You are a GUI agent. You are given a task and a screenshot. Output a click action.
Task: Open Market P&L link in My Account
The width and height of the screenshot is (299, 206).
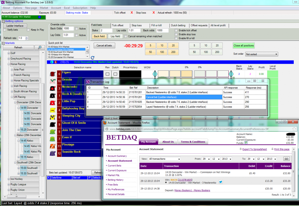pos(114,175)
